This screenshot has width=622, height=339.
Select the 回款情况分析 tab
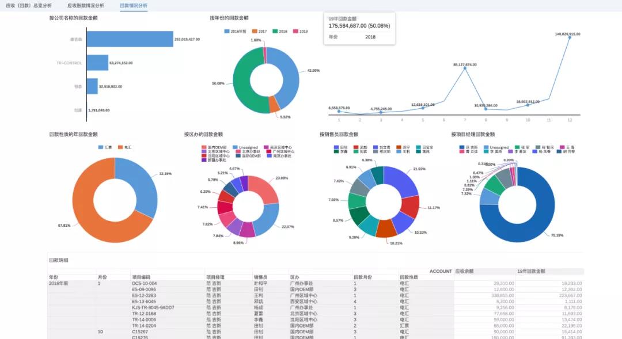(x=134, y=5)
